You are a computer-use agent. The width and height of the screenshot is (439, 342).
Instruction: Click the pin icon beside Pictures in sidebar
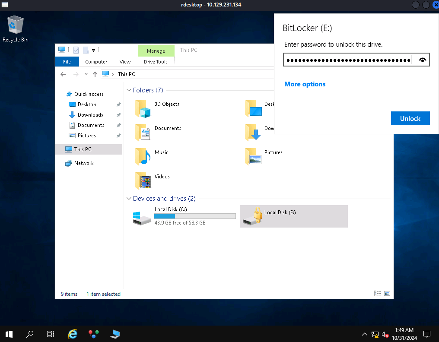(119, 136)
